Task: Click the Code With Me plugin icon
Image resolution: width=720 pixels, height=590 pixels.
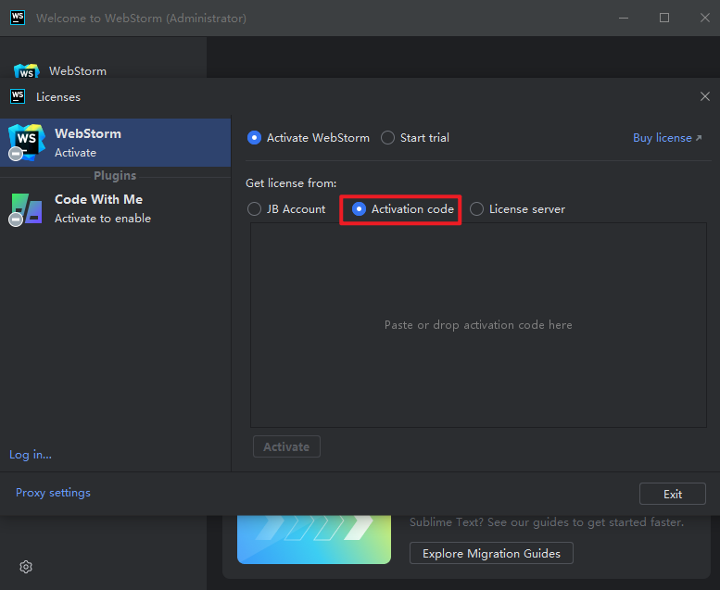Action: [27, 209]
